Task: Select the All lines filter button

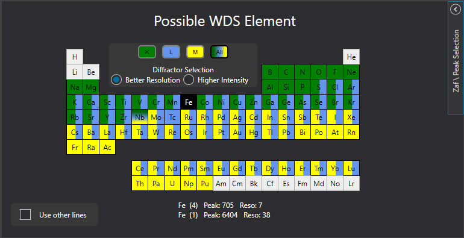Action: pos(219,52)
